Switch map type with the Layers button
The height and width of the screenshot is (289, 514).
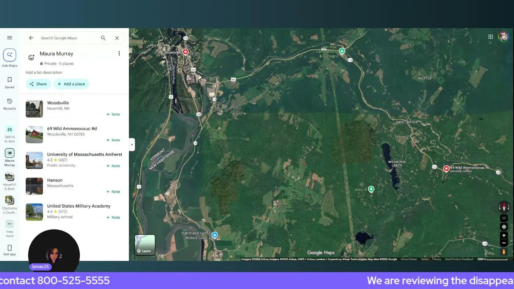pos(145,245)
